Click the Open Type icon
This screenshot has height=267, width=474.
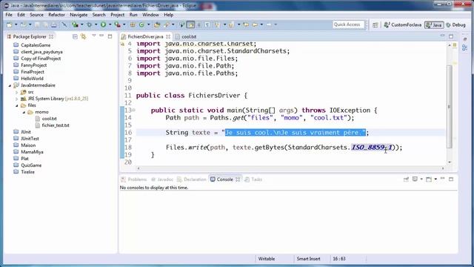click(x=157, y=24)
